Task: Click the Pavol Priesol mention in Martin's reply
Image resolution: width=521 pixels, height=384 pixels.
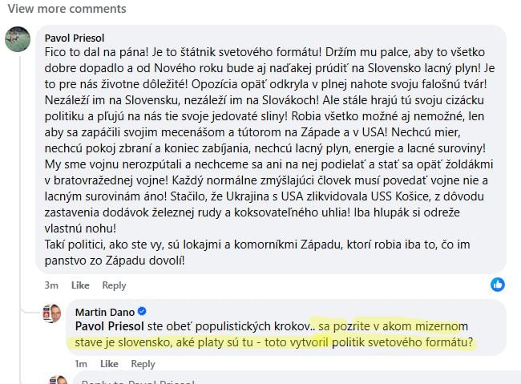Action: coord(107,325)
